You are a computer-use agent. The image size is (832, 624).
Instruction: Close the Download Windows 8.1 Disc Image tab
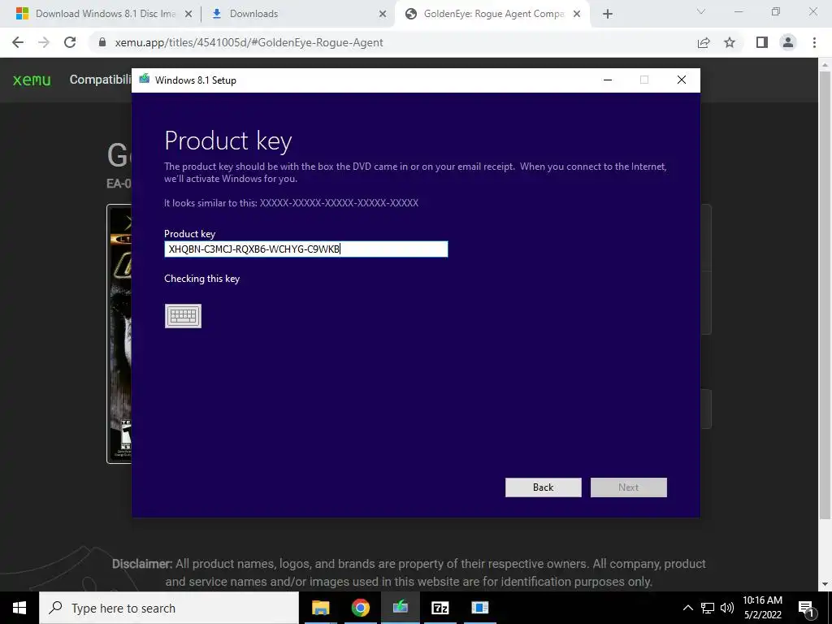(x=188, y=15)
